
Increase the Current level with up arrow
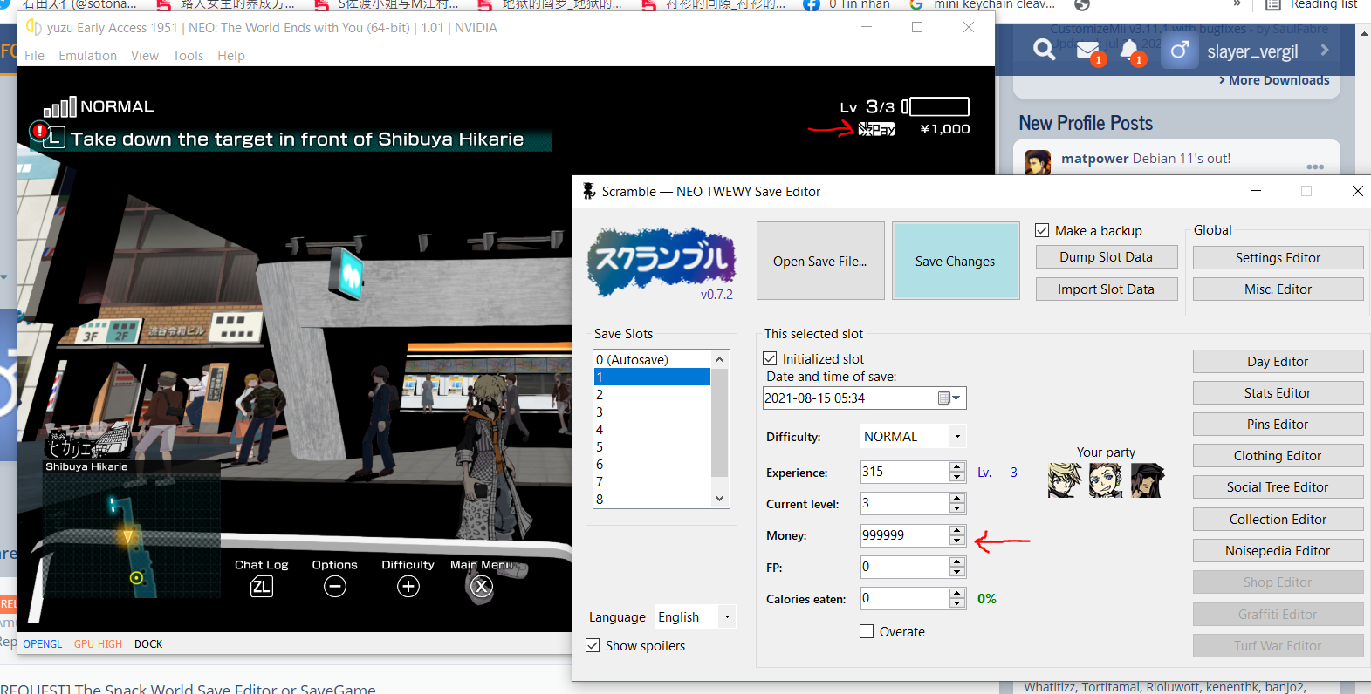[957, 498]
